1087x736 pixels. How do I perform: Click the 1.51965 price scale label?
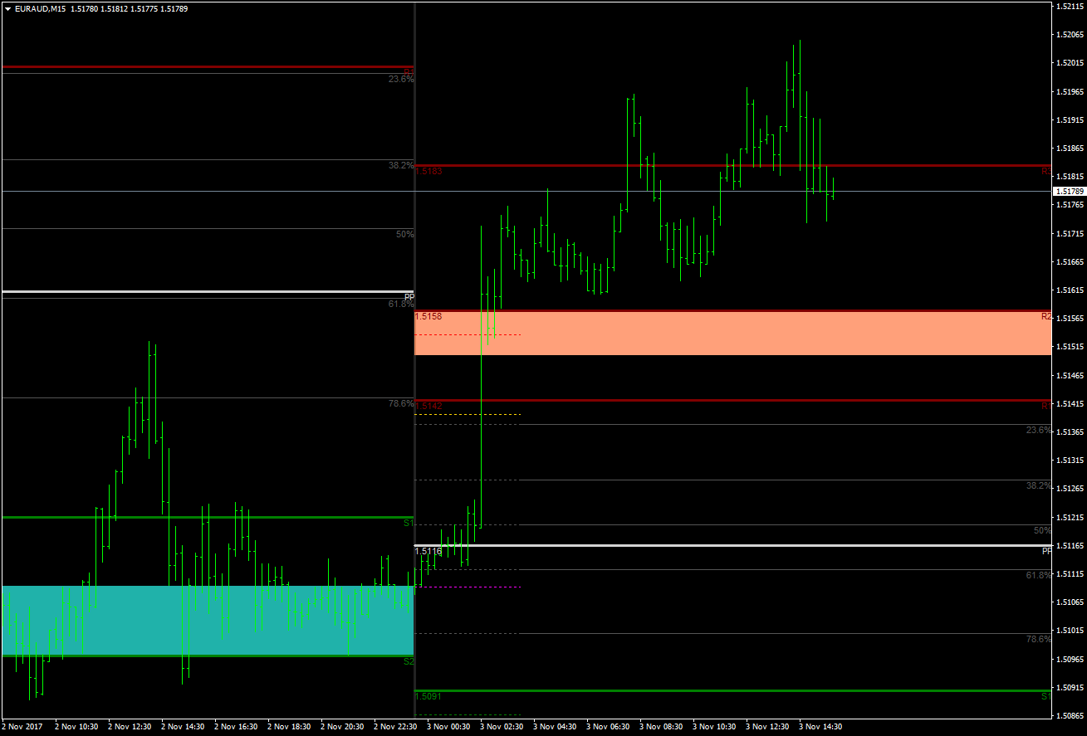coord(1070,92)
